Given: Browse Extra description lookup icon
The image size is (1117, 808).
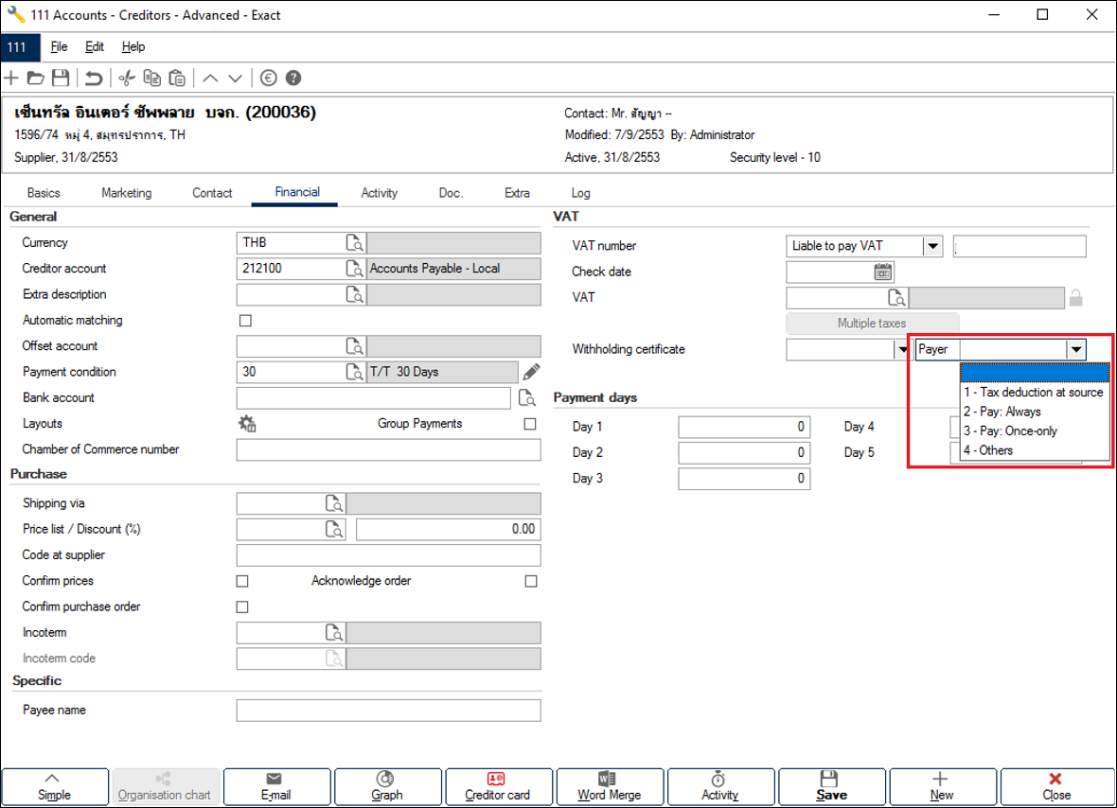Looking at the screenshot, I should [x=355, y=294].
